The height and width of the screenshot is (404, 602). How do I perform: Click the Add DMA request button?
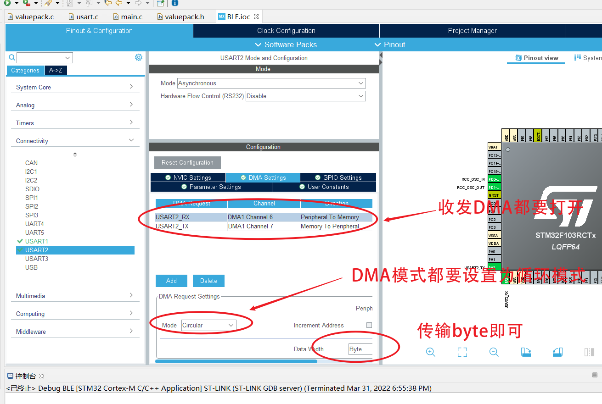click(171, 281)
